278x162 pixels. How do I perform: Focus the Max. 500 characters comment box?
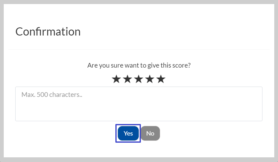click(x=139, y=104)
